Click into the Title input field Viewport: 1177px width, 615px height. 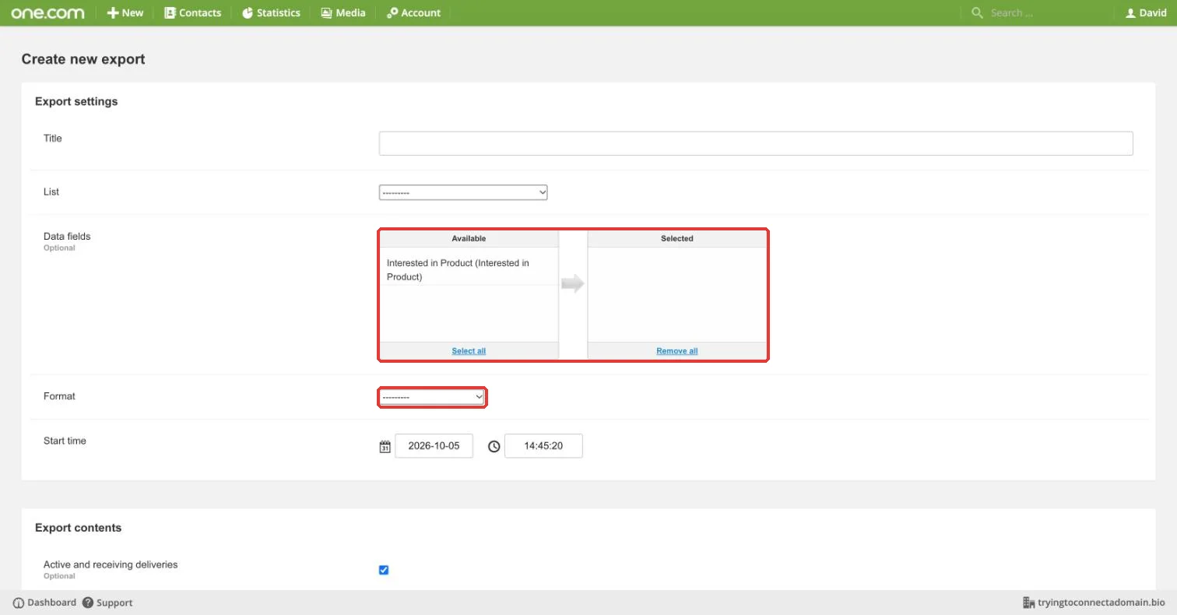[x=756, y=143]
